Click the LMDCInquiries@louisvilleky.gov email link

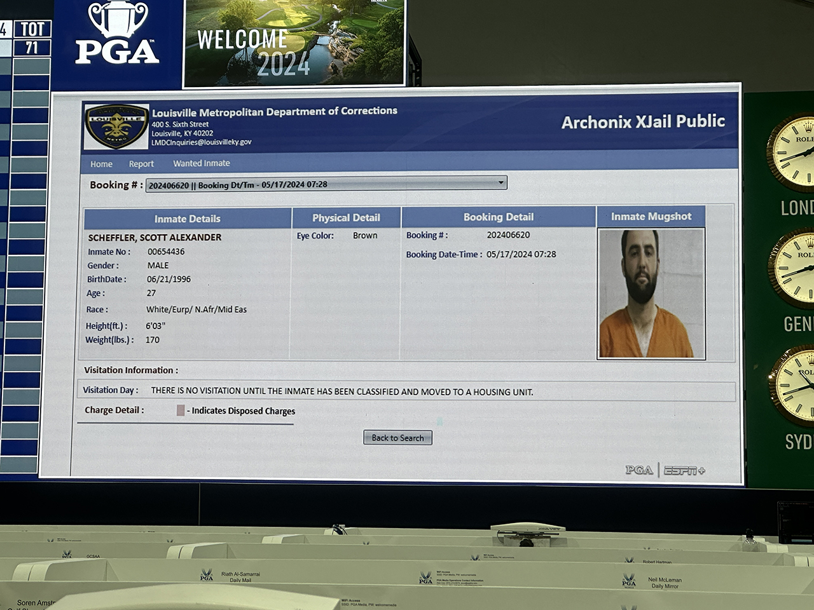201,142
